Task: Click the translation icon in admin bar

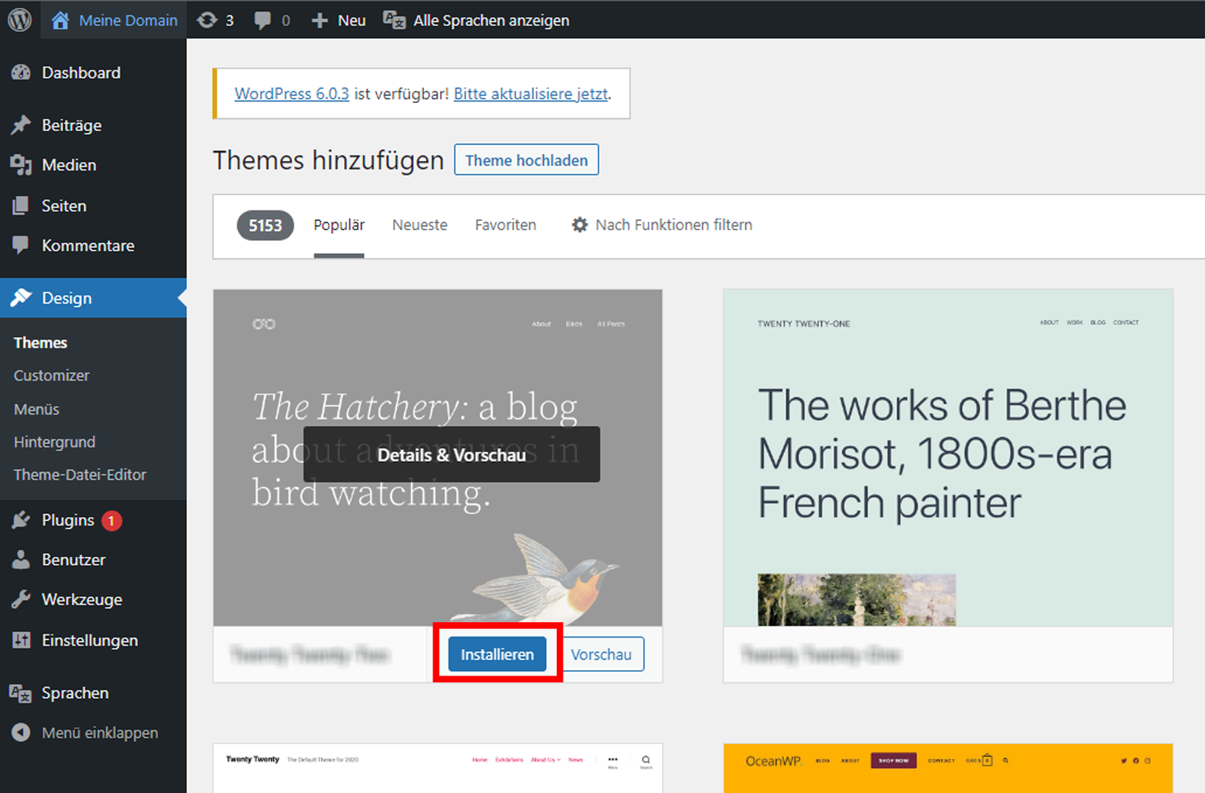Action: click(x=394, y=20)
